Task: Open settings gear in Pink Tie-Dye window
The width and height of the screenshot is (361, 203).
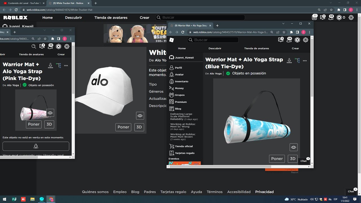Action: click(67, 47)
